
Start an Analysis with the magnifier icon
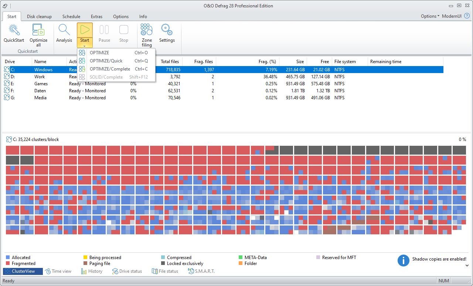pos(64,30)
